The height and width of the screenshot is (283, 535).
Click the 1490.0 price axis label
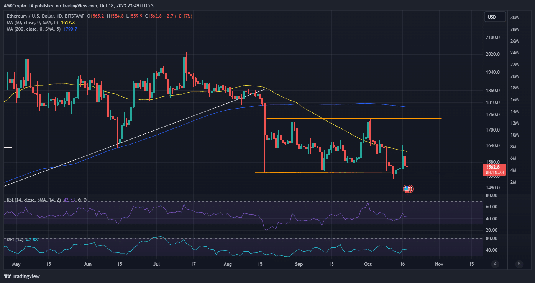(492, 188)
